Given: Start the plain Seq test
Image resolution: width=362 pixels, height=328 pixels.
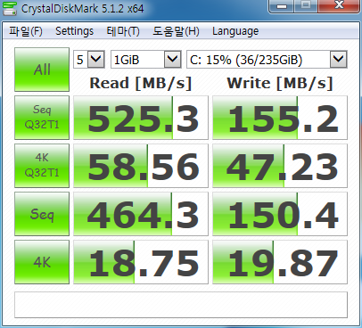Looking at the screenshot, I should (x=42, y=214).
